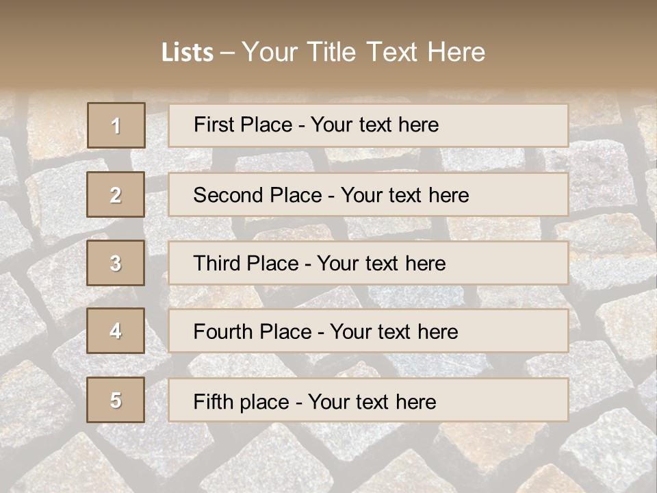Click 'Your Title Text Here' in heading

363,52
